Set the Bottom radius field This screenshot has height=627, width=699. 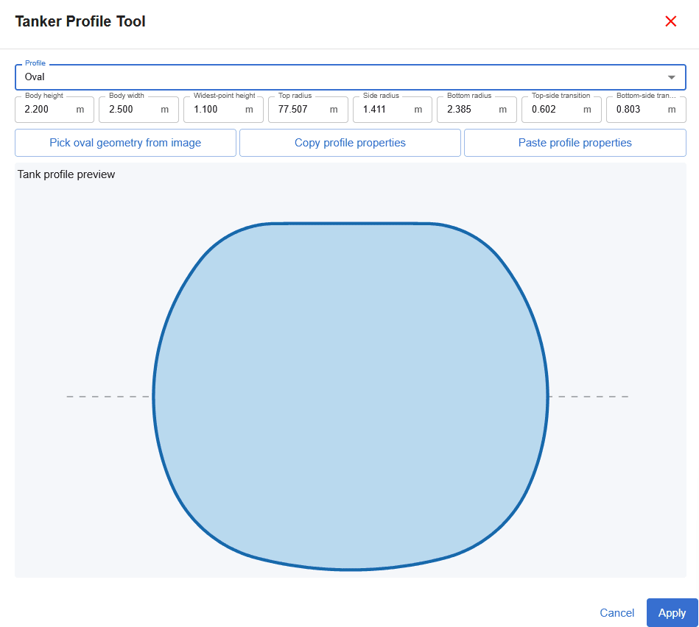click(477, 110)
